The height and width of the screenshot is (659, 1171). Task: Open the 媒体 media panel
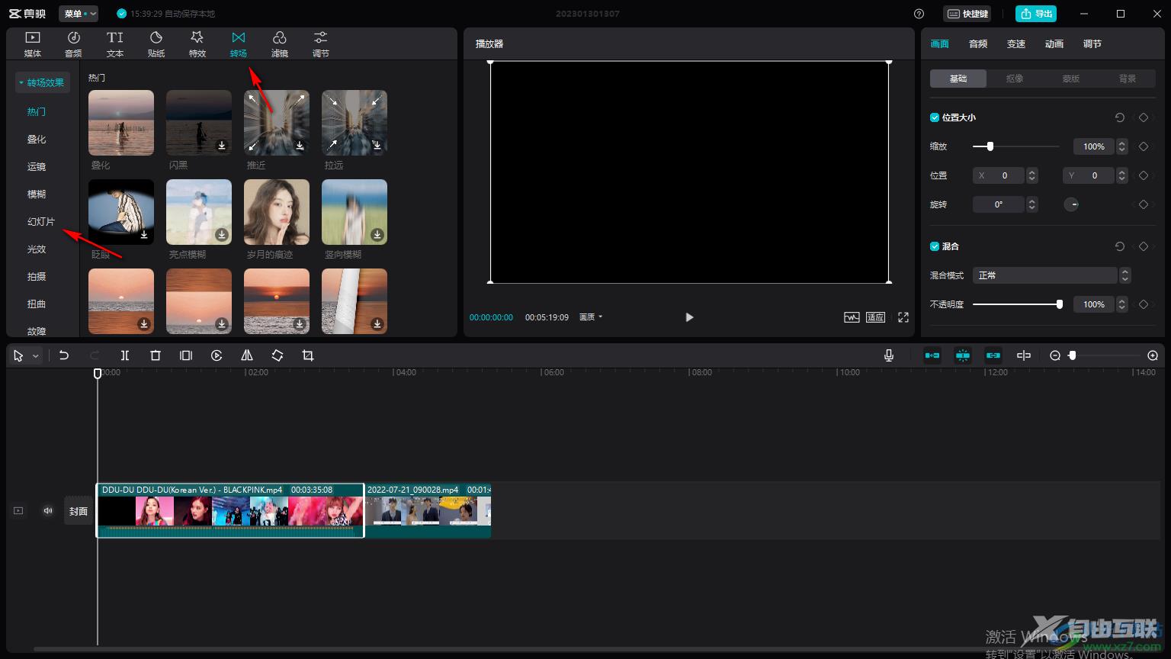click(33, 44)
